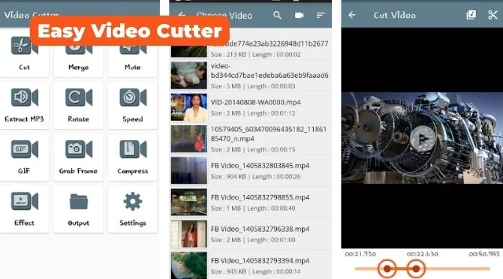Select video VID-20140808-WA0000.mp4
The image size is (503, 279).
(x=251, y=107)
